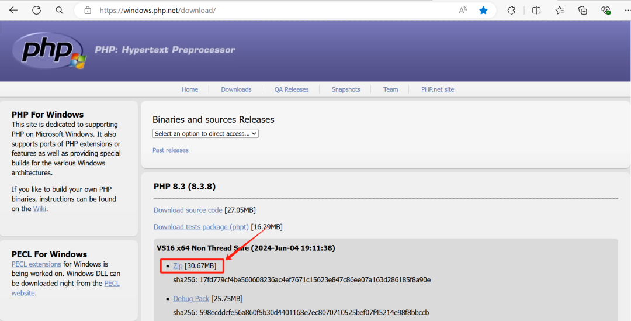Reload the page with the Refresh icon
This screenshot has height=321, width=631.
coord(37,11)
